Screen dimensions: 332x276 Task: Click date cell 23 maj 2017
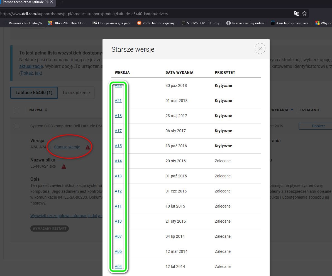pyautogui.click(x=176, y=116)
